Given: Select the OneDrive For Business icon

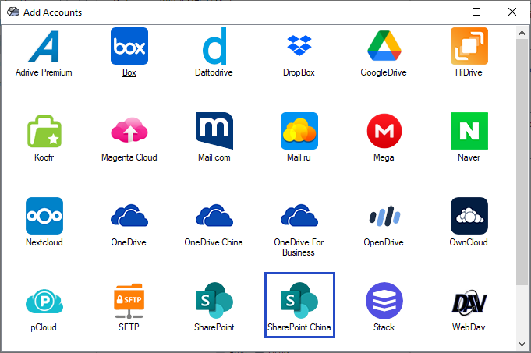Looking at the screenshot, I should 299,215.
